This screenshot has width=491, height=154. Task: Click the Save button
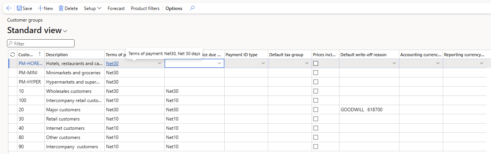tap(24, 8)
